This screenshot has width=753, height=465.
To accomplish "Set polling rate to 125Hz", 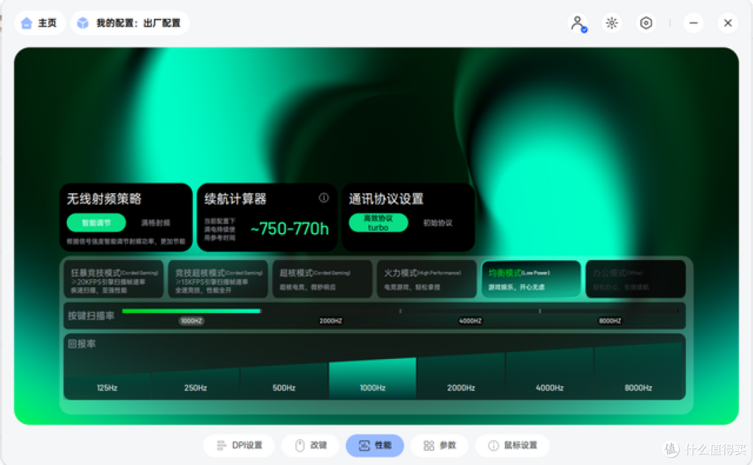I will pyautogui.click(x=107, y=387).
